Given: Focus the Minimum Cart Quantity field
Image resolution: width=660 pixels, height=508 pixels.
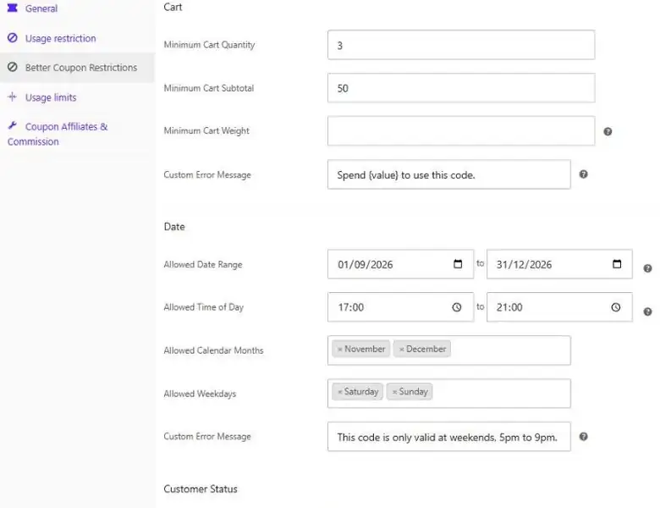Looking at the screenshot, I should pos(461,45).
